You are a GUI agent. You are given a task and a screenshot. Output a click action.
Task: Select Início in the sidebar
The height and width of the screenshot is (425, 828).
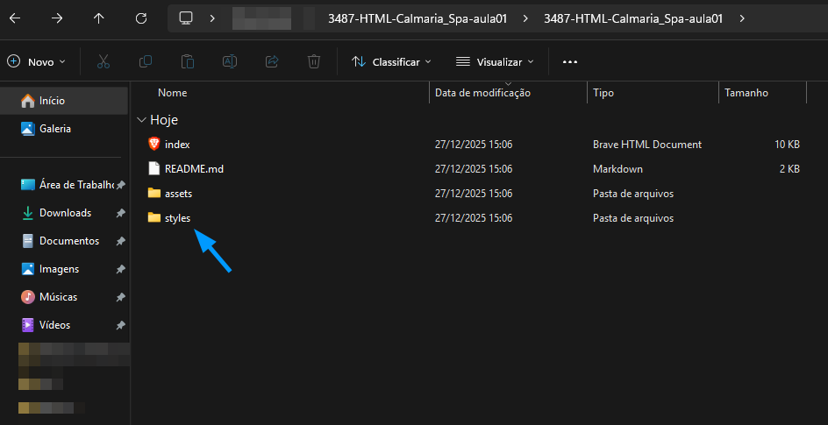pos(64,100)
